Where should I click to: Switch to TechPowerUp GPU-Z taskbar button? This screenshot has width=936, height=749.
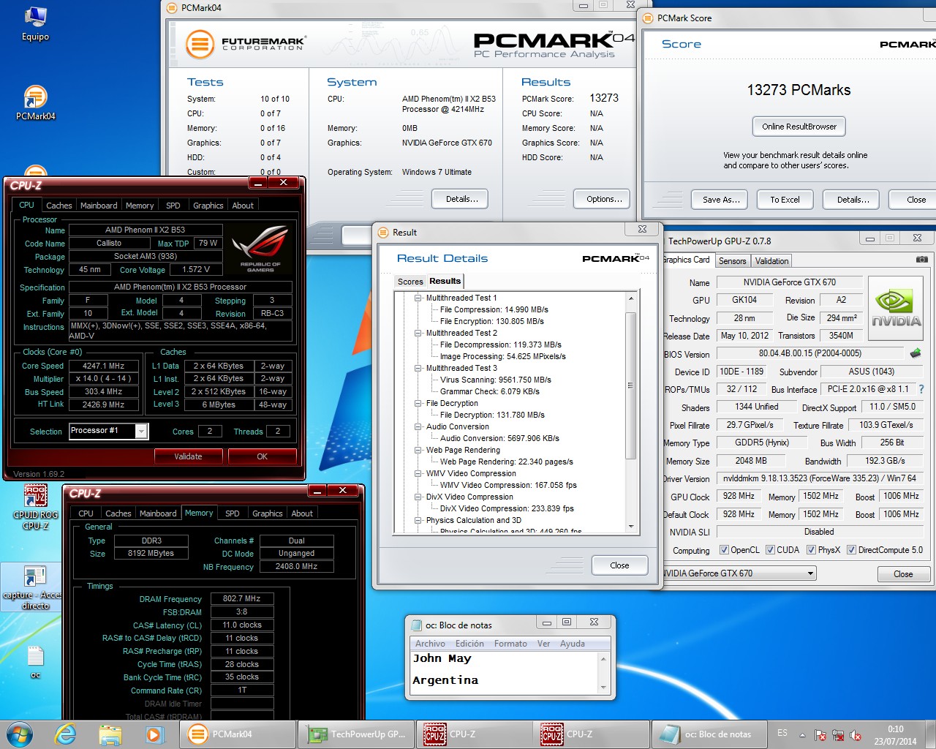point(357,734)
